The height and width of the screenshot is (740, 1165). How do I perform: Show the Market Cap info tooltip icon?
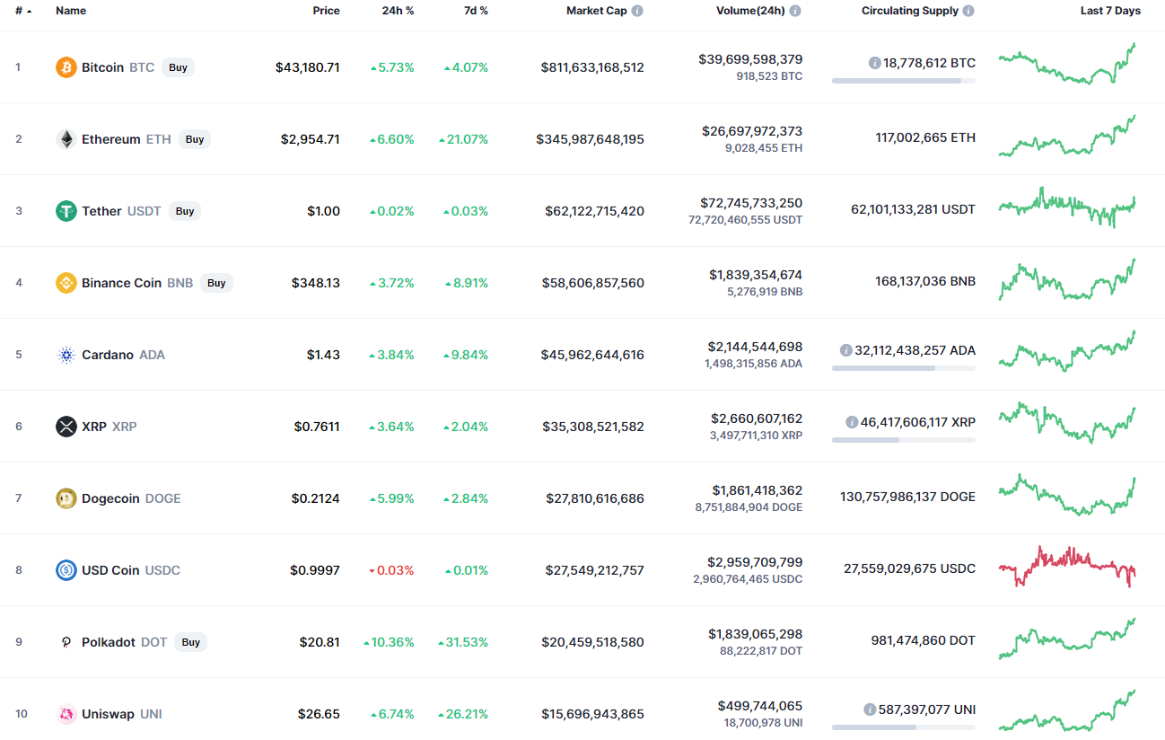(x=637, y=11)
